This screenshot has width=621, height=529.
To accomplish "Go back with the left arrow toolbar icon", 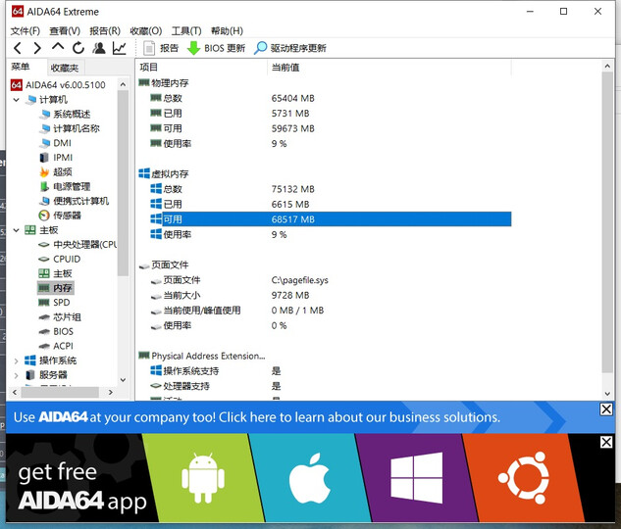I will tap(17, 48).
